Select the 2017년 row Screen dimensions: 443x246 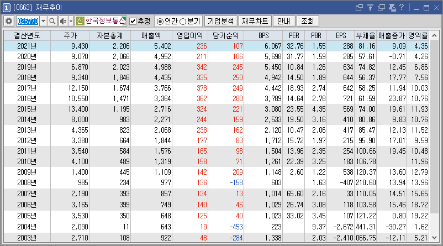[217, 88]
